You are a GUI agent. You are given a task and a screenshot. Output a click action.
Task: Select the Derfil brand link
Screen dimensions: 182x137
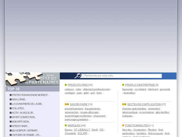[95, 130]
